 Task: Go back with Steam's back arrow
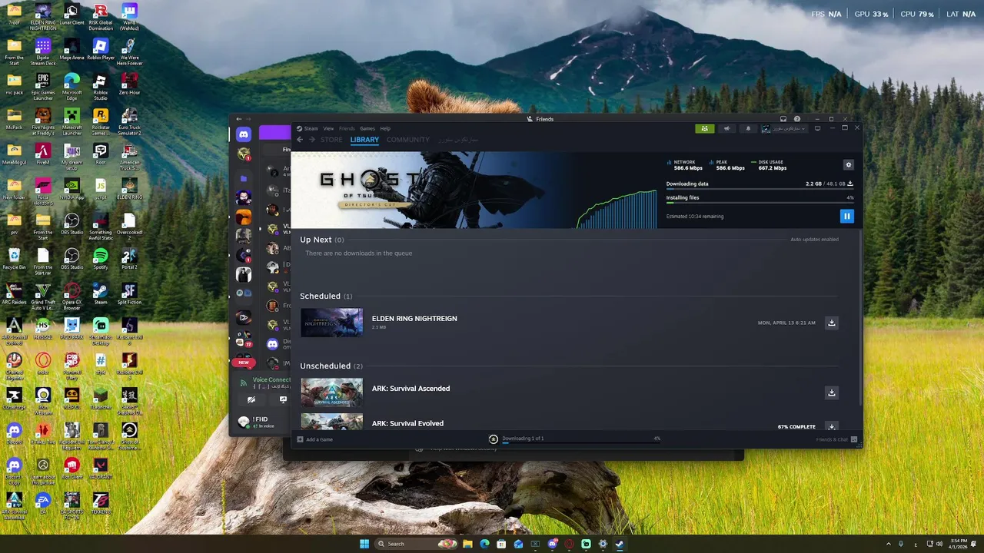pyautogui.click(x=300, y=140)
